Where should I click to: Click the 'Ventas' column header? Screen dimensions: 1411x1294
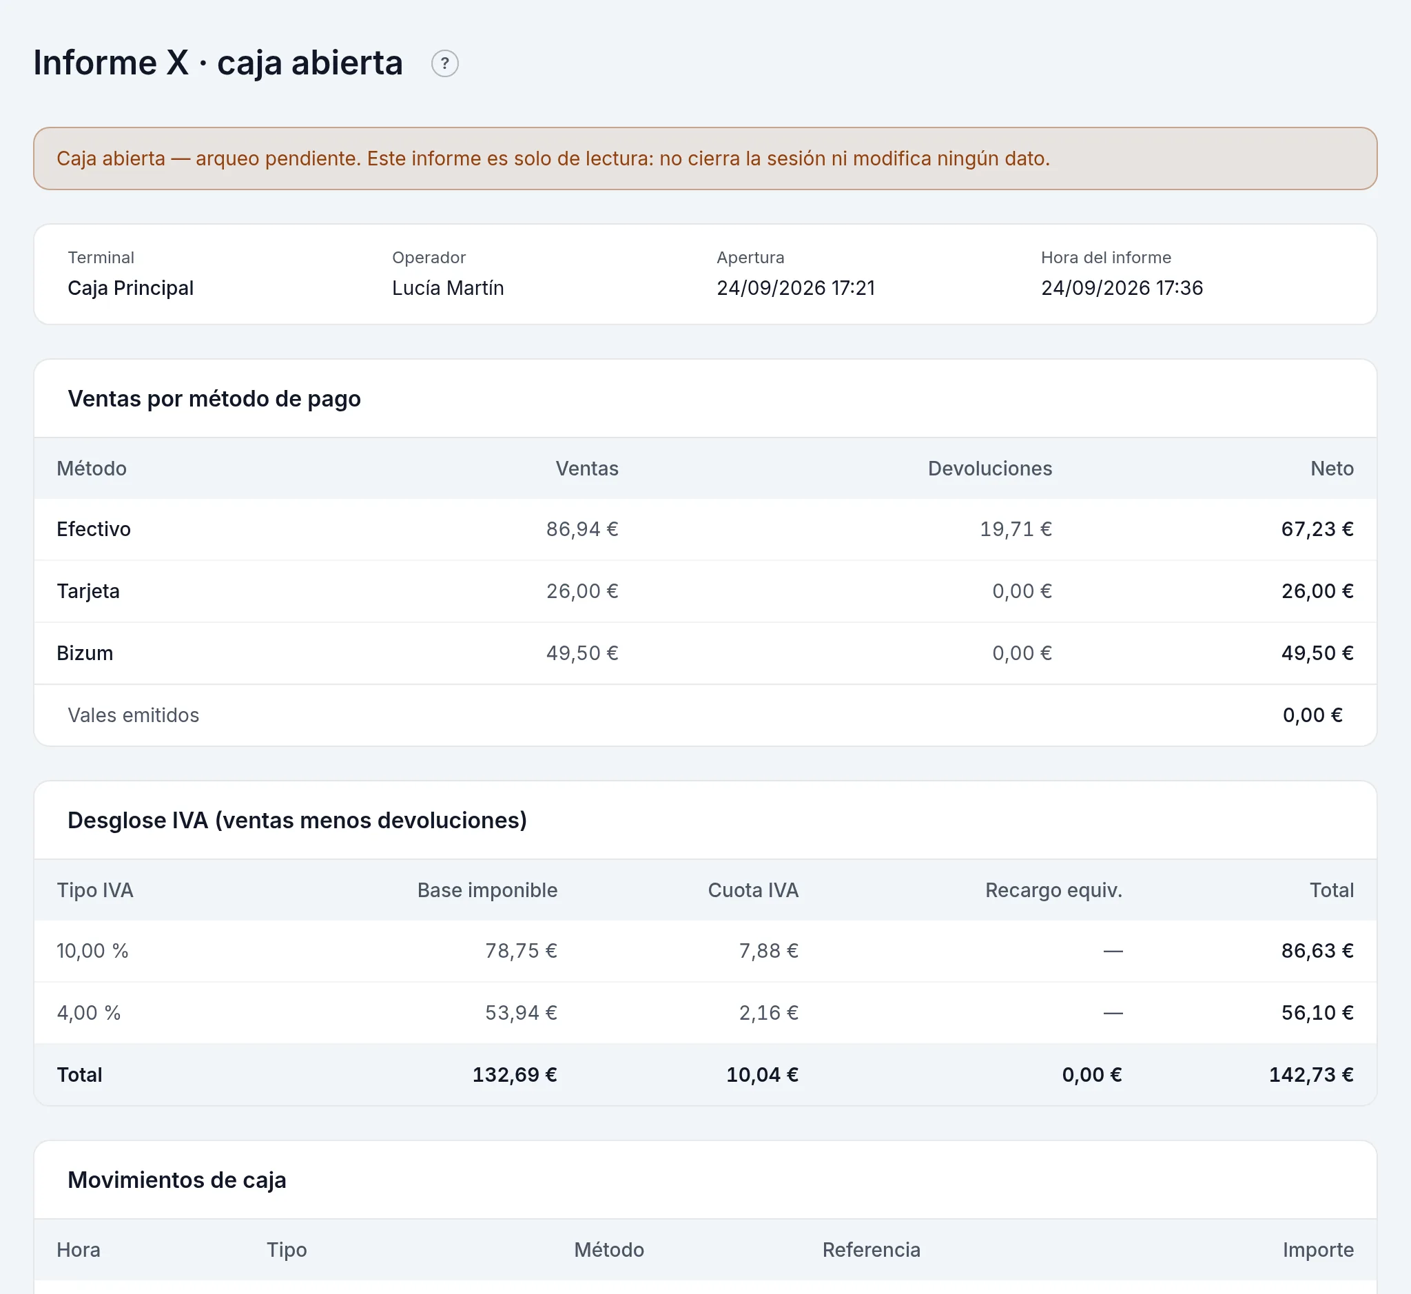587,469
